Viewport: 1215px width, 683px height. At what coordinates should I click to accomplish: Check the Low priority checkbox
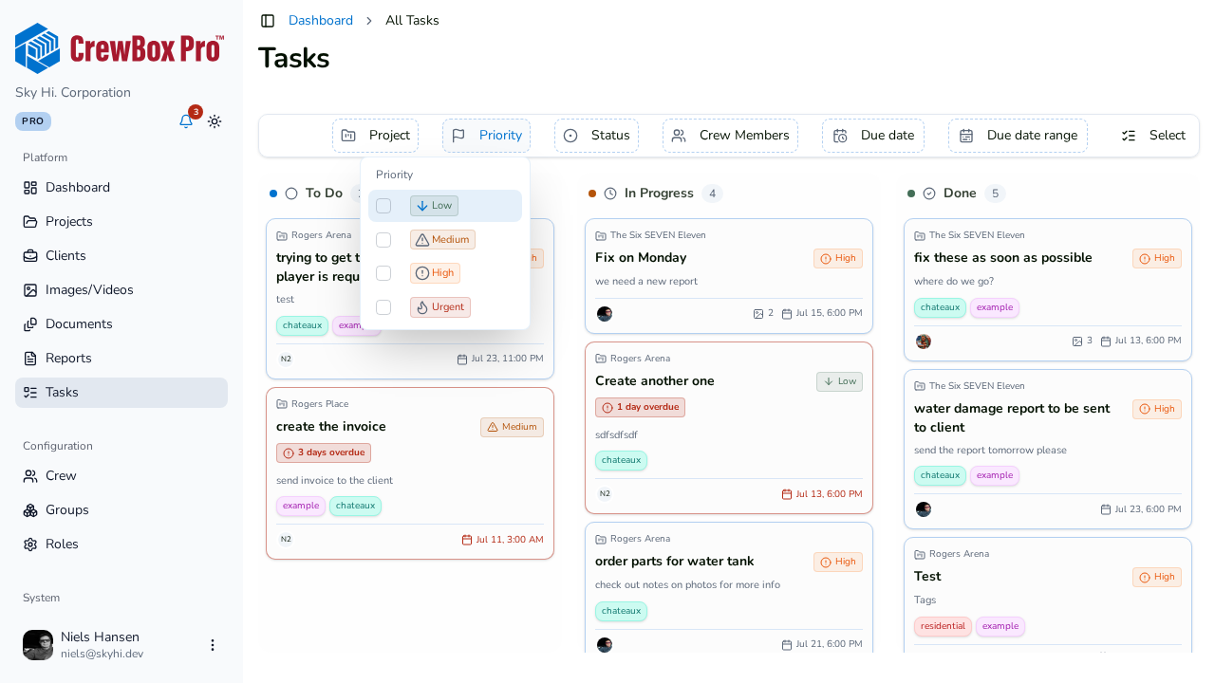coord(383,206)
